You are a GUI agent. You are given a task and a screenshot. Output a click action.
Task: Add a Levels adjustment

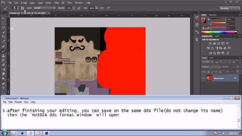[x=214, y=43]
